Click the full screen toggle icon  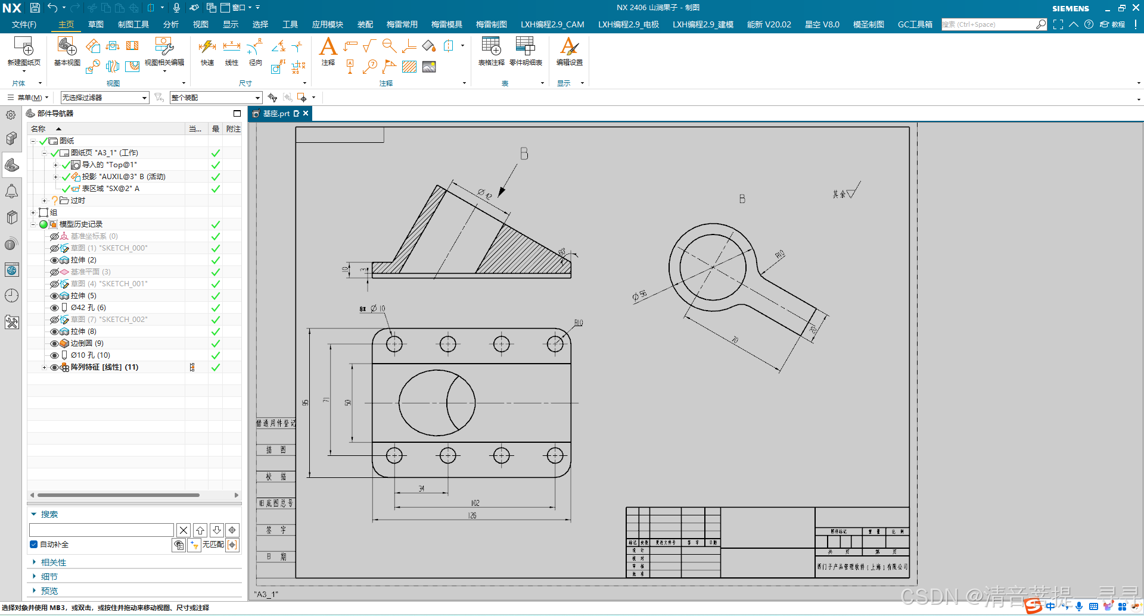(x=1058, y=24)
